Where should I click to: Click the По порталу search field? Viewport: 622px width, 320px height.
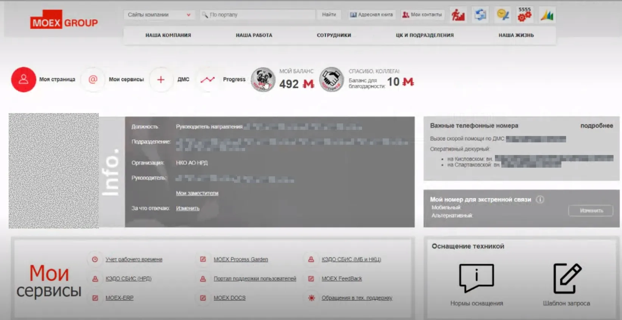[261, 15]
